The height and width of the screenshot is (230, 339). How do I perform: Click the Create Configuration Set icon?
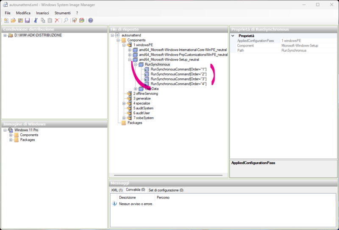[82, 20]
